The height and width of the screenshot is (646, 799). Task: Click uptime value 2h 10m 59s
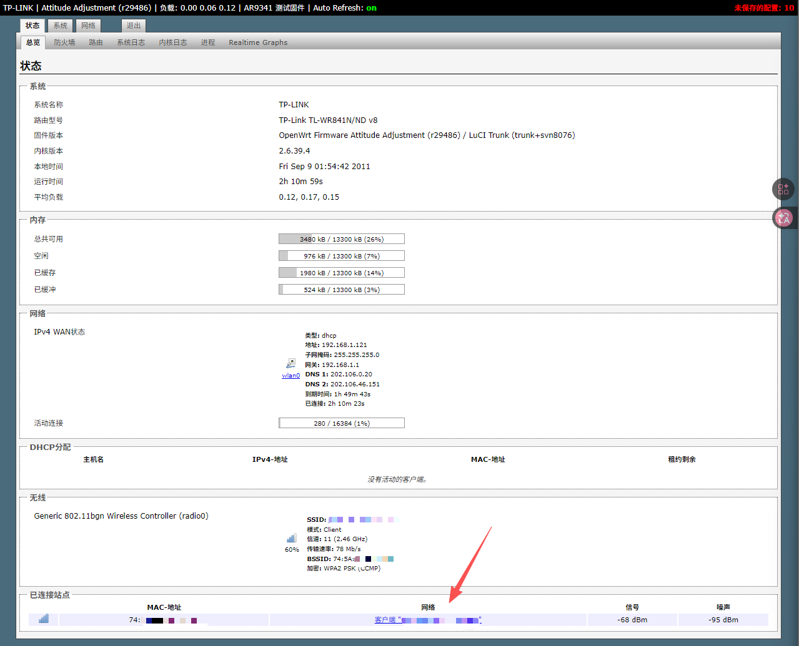tap(300, 182)
